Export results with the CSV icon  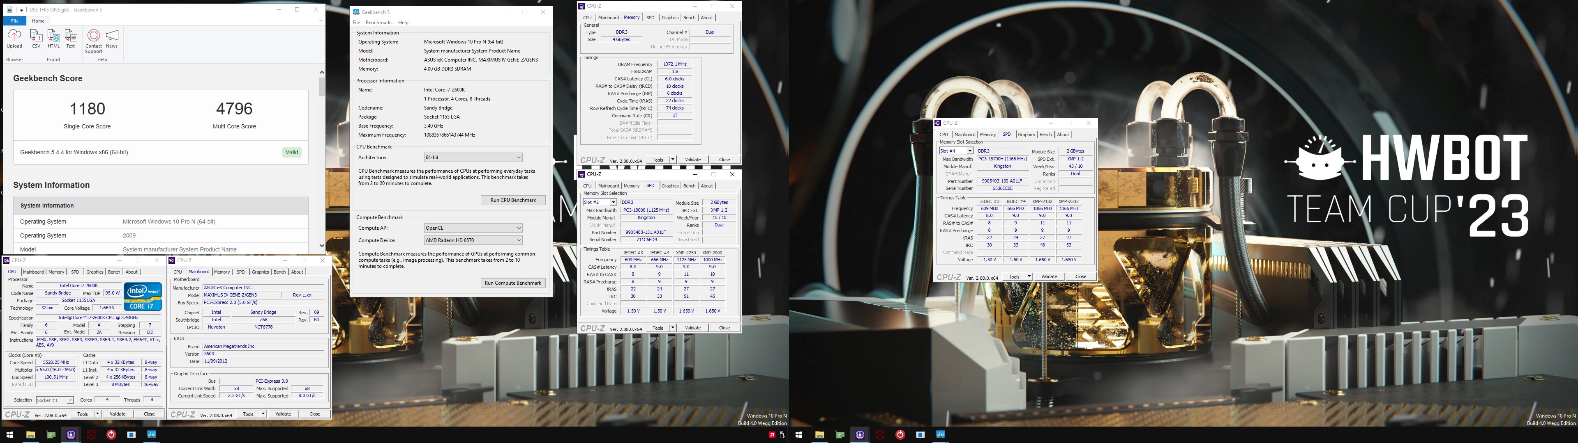[x=36, y=36]
